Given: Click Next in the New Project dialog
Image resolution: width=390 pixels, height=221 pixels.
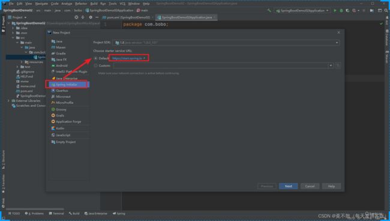Looking at the screenshot, I should tap(288, 186).
